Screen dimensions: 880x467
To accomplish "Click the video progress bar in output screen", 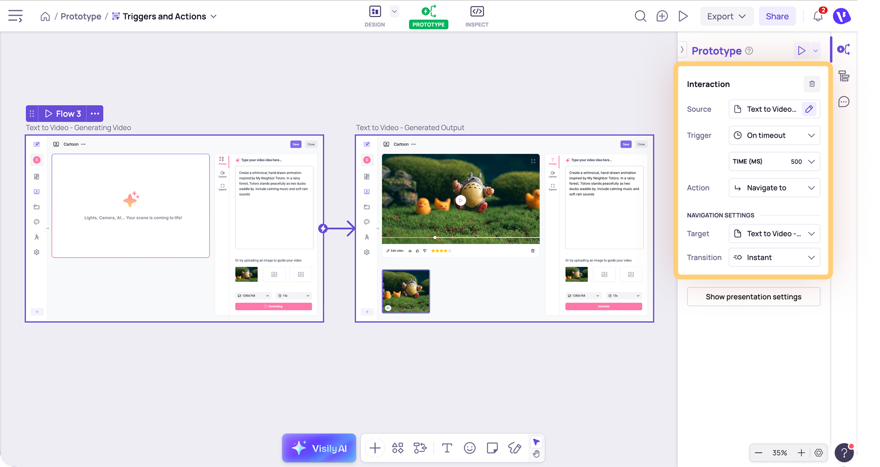I will click(x=460, y=237).
